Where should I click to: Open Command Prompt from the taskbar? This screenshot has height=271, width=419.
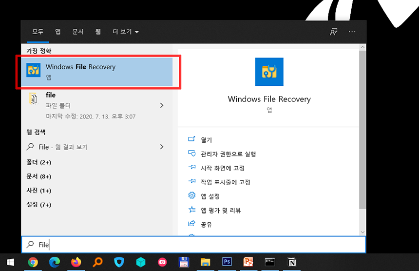(269, 262)
